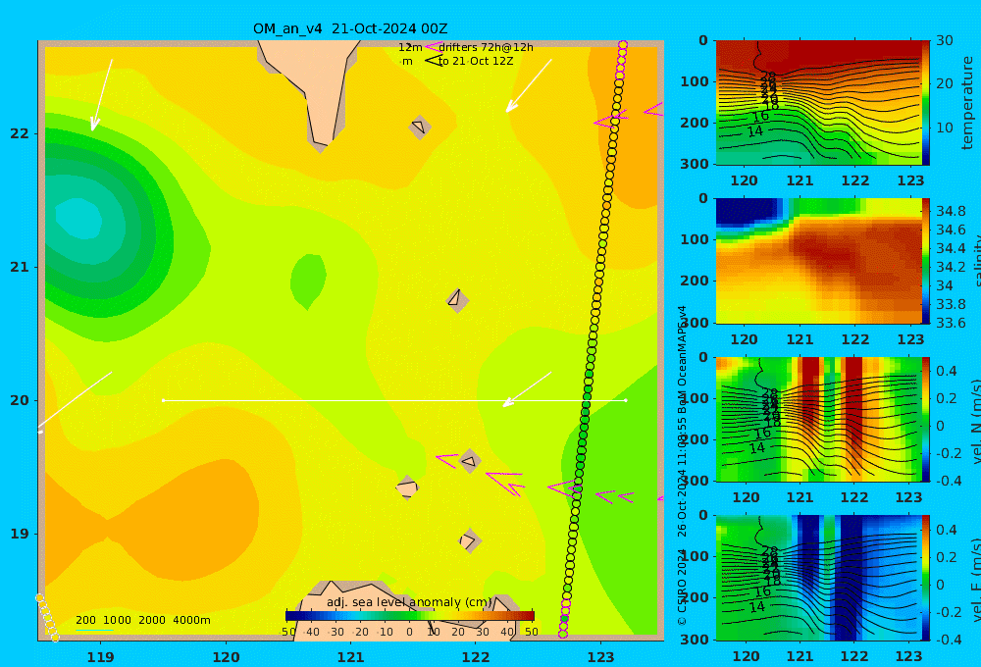
Task: Click the map title 'OM_an_v4 21-Oct-2024 00Z'
Action: (350, 28)
